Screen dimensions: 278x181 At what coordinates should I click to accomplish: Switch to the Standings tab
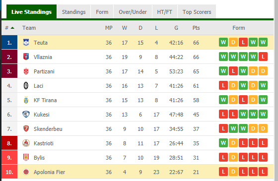pyautogui.click(x=74, y=12)
